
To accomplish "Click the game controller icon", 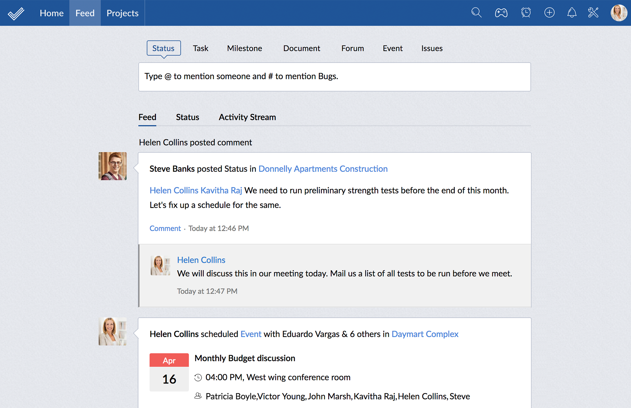I will (501, 13).
